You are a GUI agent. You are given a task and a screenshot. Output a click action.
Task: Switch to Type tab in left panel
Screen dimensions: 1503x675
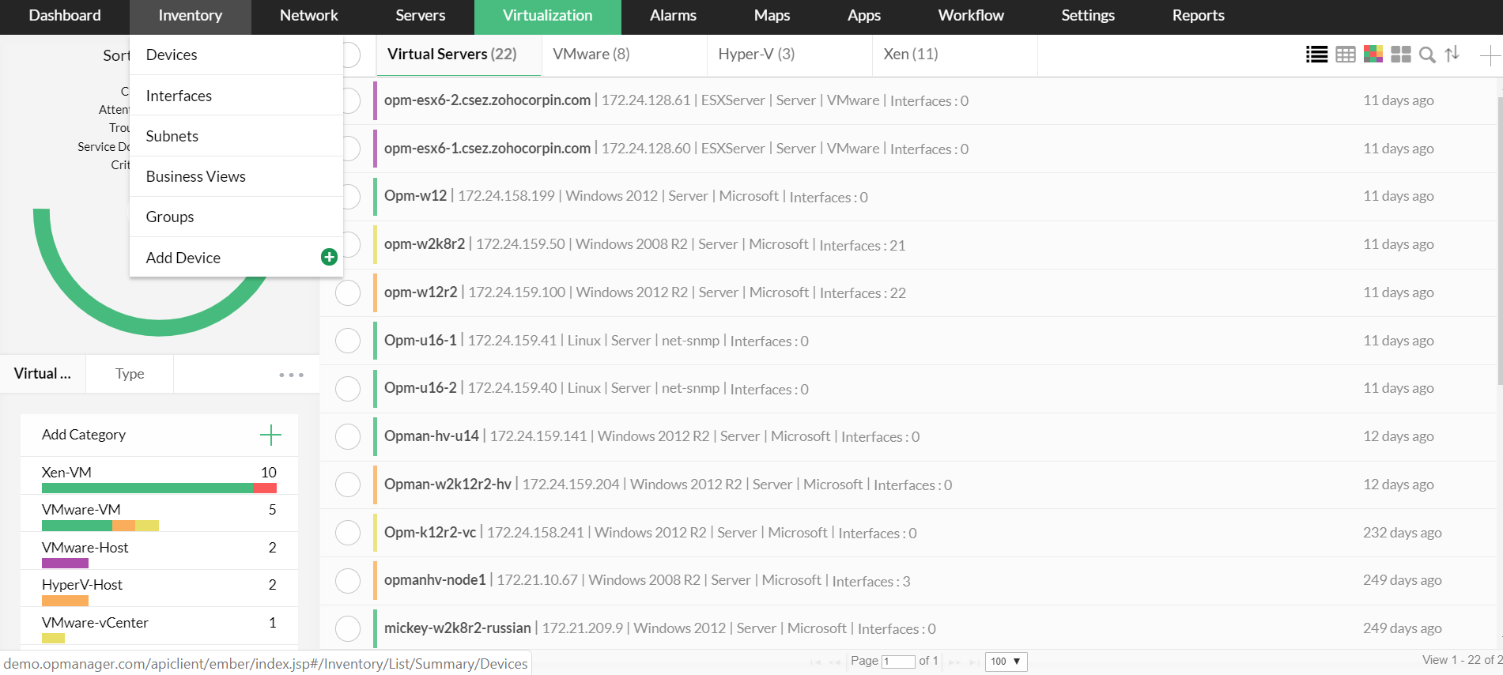[x=130, y=374]
